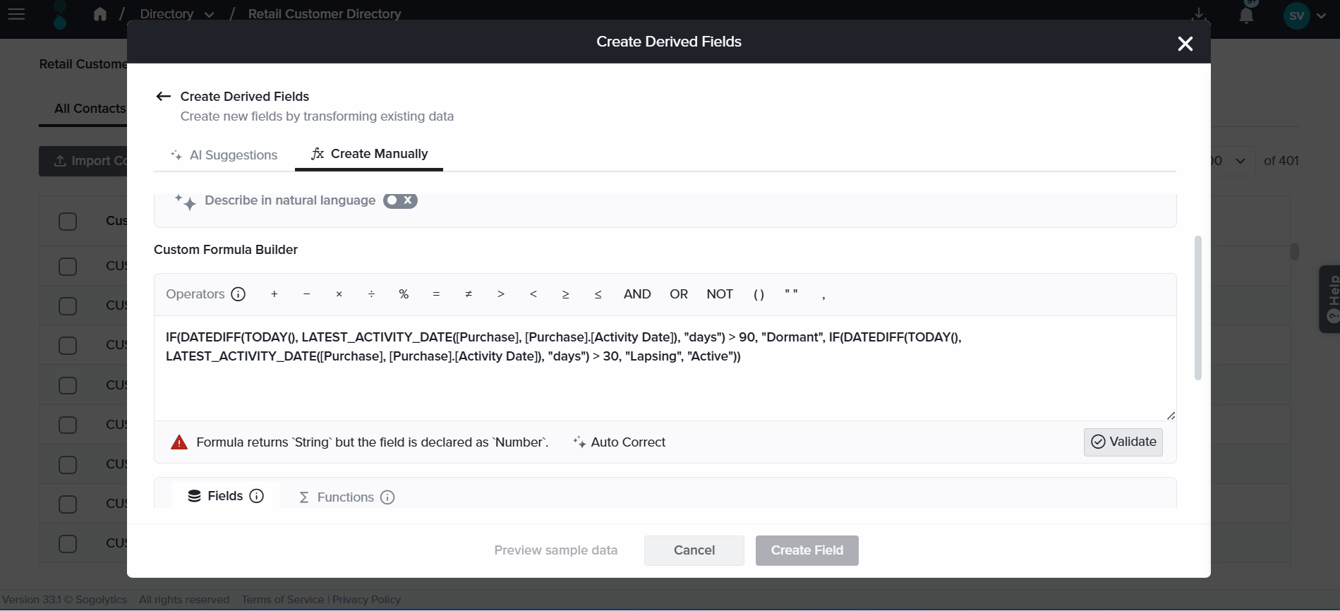Image resolution: width=1340 pixels, height=611 pixels.
Task: Open the SV user account menu
Action: click(x=1305, y=16)
